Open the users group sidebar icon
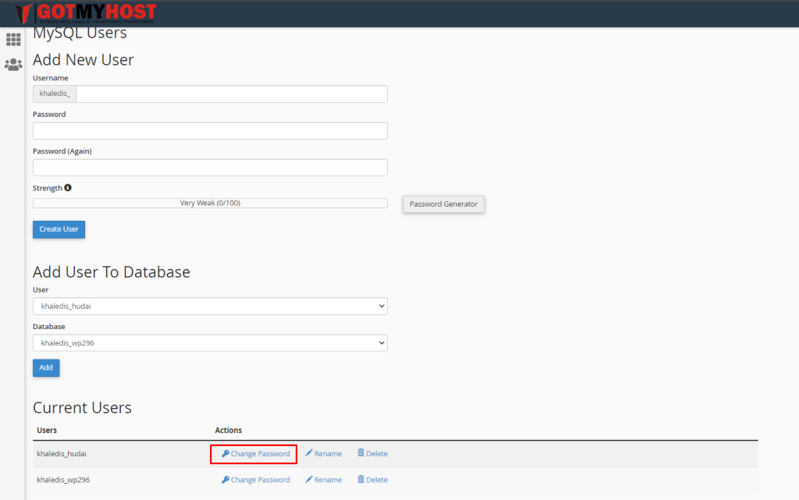 (13, 65)
